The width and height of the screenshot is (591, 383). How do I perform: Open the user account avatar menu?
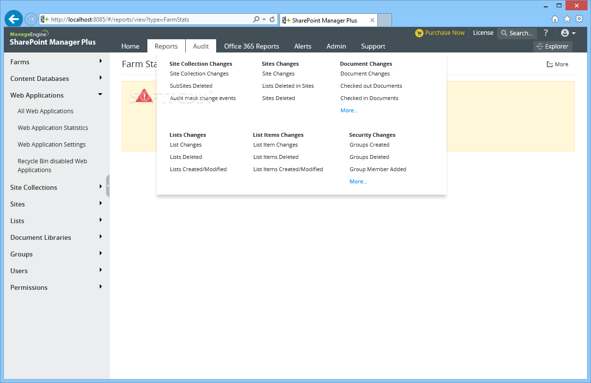coord(568,33)
